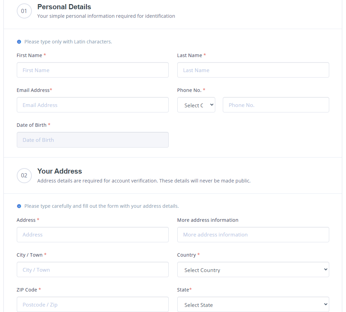Image resolution: width=346 pixels, height=312 pixels.
Task: Click the 'Email Address' field label
Action: pyautogui.click(x=33, y=90)
